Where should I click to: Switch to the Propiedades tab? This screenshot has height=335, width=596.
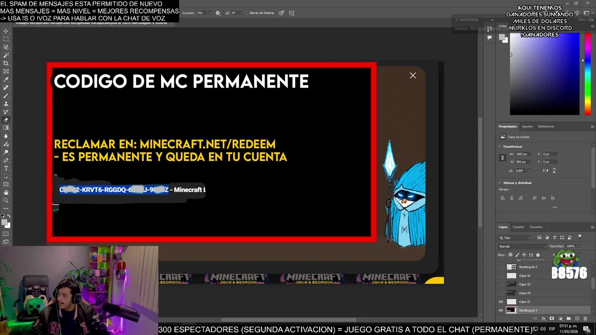508,127
